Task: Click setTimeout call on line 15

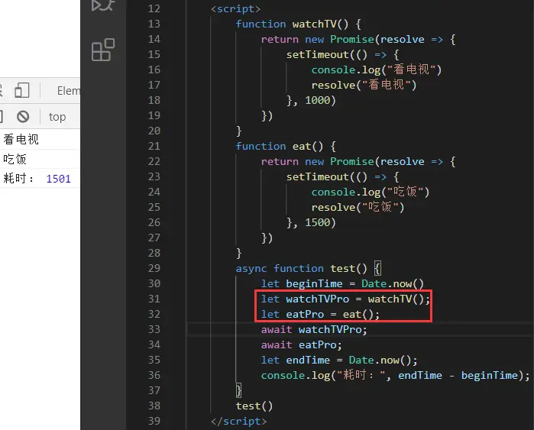Action: 342,54
